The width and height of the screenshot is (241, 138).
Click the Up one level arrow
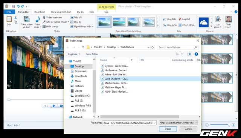83,47
